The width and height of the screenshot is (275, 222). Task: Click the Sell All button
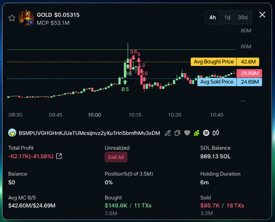[116, 157]
